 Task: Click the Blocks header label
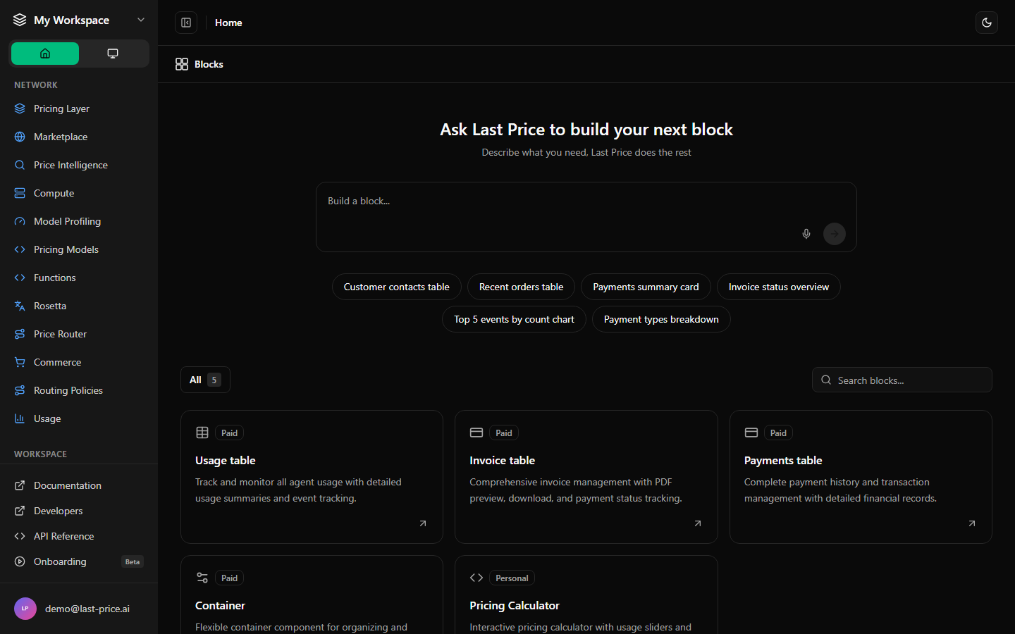[209, 64]
